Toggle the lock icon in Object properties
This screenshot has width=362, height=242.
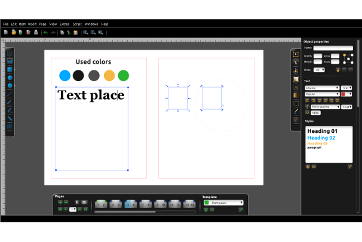click(x=337, y=70)
